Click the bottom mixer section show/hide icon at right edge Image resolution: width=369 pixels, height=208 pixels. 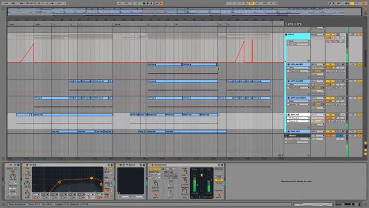pyautogui.click(x=366, y=154)
